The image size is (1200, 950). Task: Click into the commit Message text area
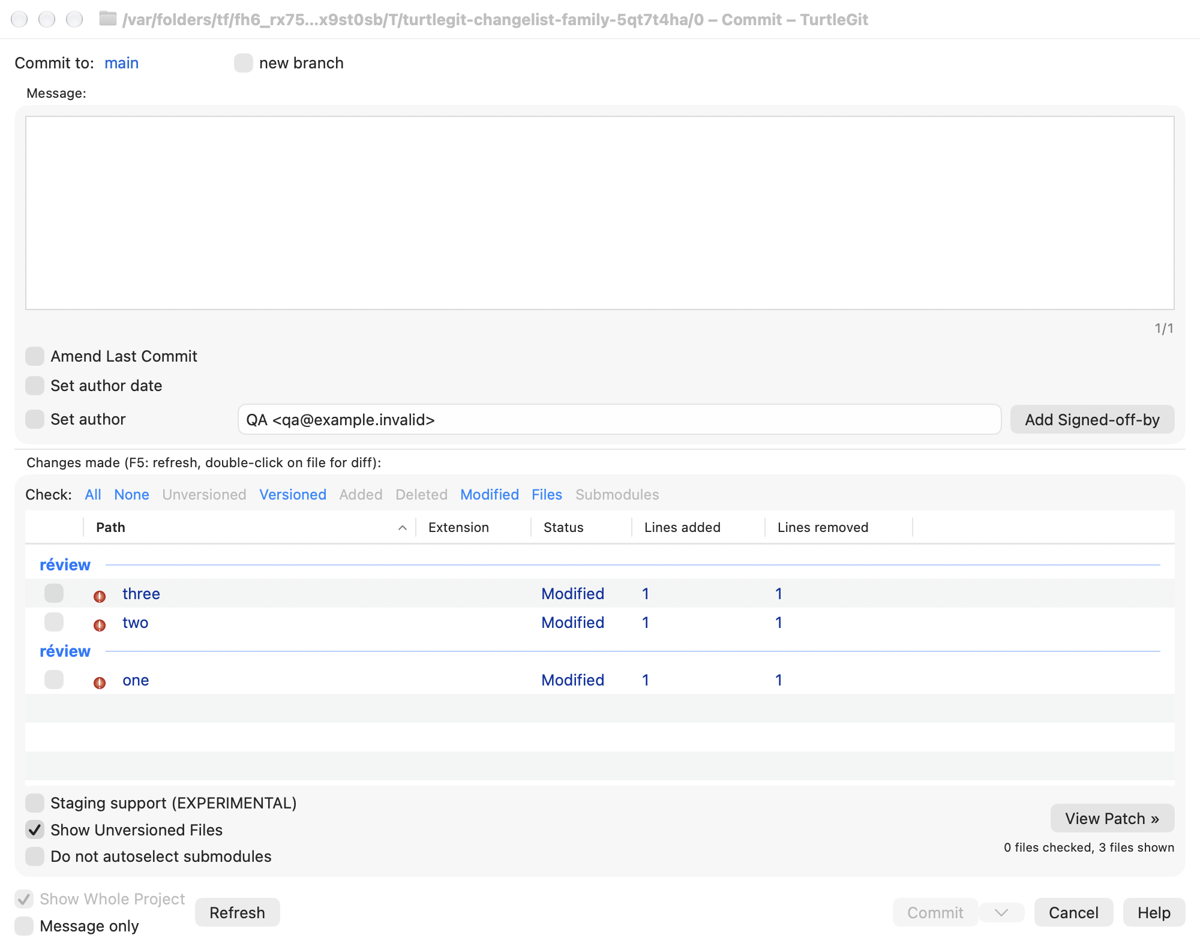pyautogui.click(x=599, y=213)
